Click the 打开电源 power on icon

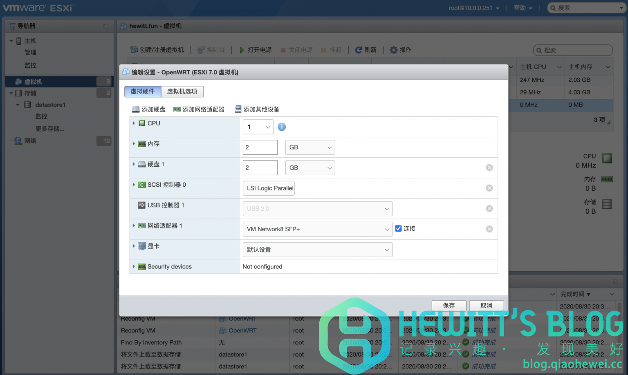click(x=242, y=49)
